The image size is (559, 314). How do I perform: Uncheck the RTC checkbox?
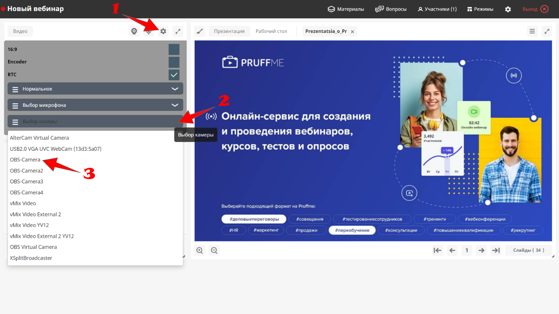(x=174, y=75)
